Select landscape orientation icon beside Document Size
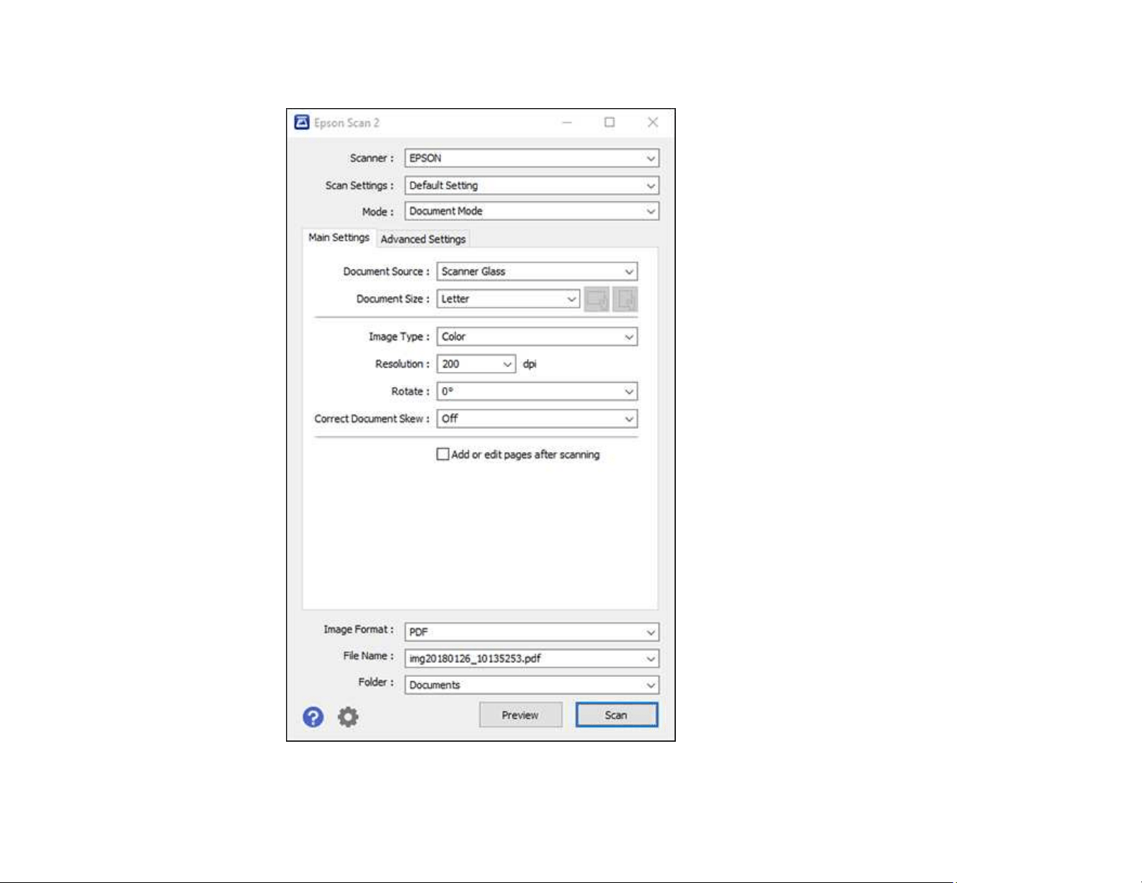Screen dimensions: 1142x883 (597, 299)
